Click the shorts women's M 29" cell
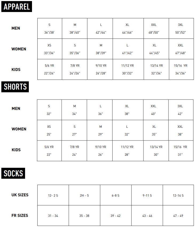The width and height of the screenshot is (195, 227). [x=100, y=130]
